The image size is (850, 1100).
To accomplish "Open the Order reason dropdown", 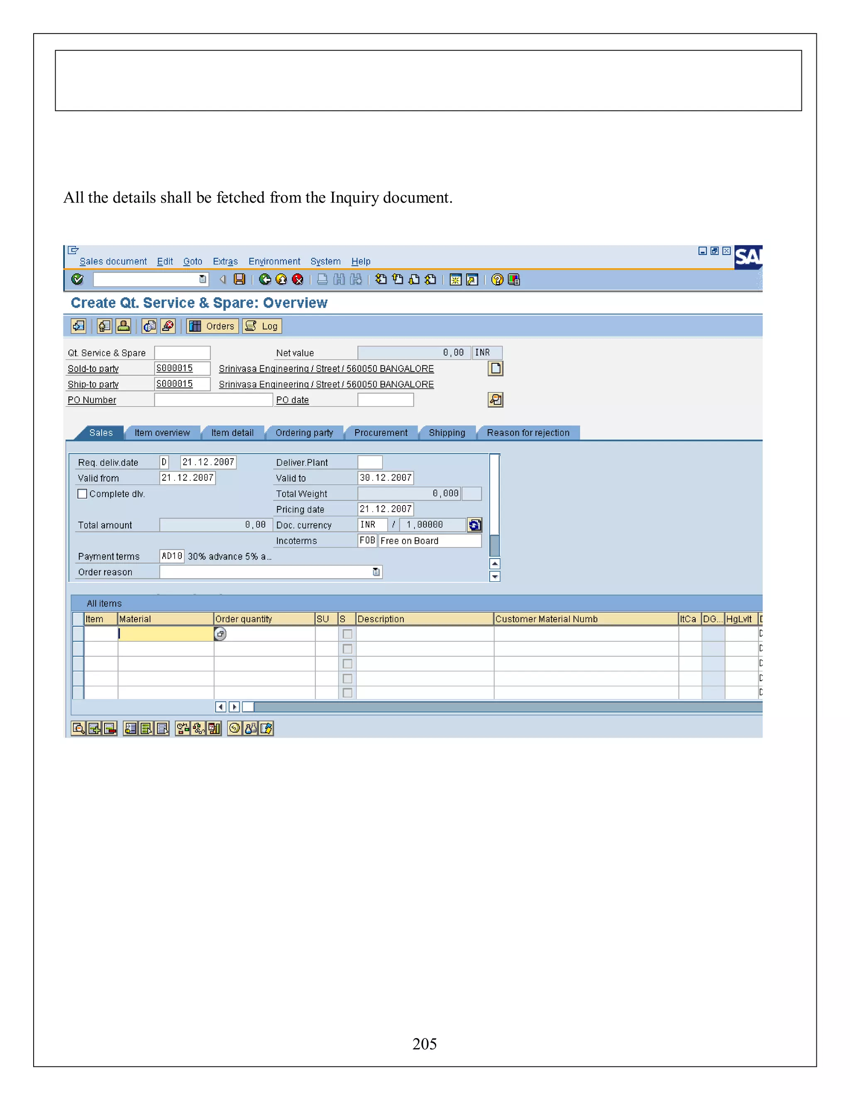I will 376,572.
